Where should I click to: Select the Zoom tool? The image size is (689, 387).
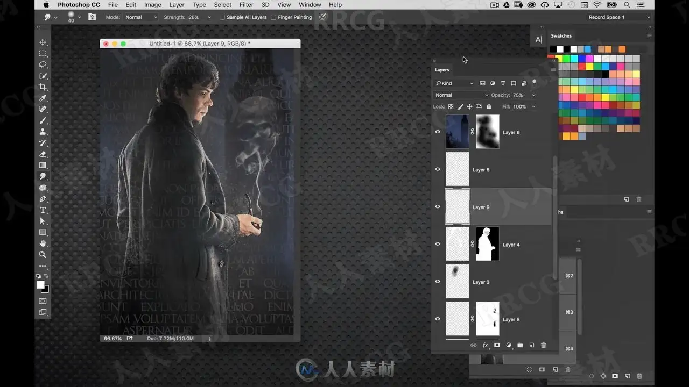coord(43,255)
